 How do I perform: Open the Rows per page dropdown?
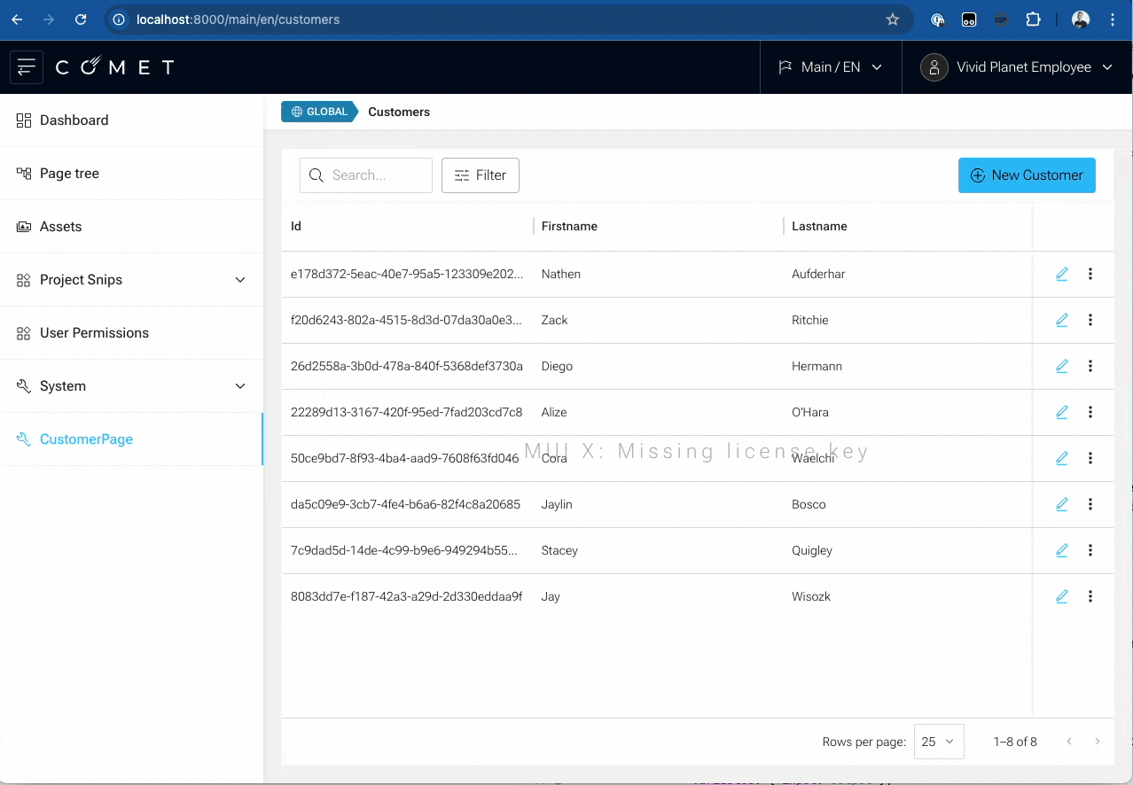(x=938, y=741)
